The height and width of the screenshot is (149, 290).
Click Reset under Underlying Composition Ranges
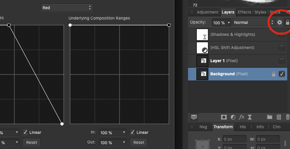139,142
